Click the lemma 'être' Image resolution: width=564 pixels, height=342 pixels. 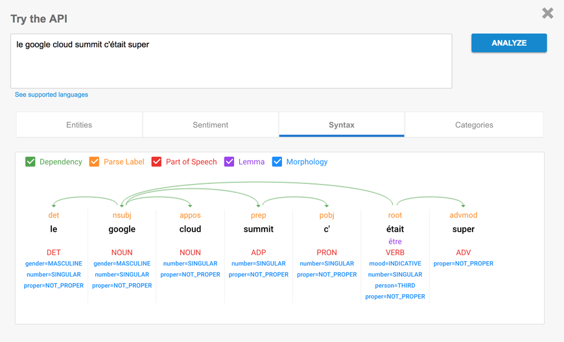pos(395,242)
